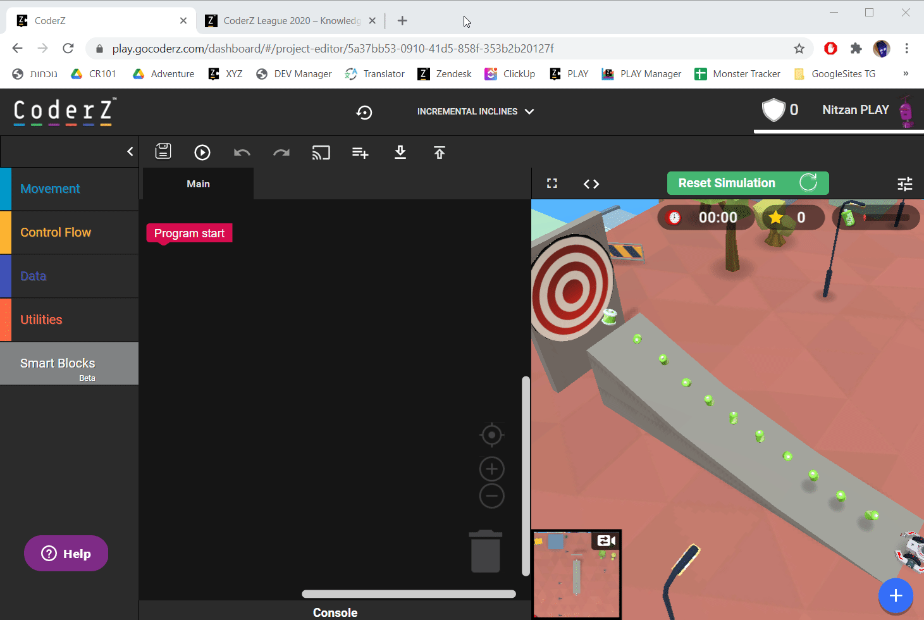Select the Main workspace tab

click(198, 184)
